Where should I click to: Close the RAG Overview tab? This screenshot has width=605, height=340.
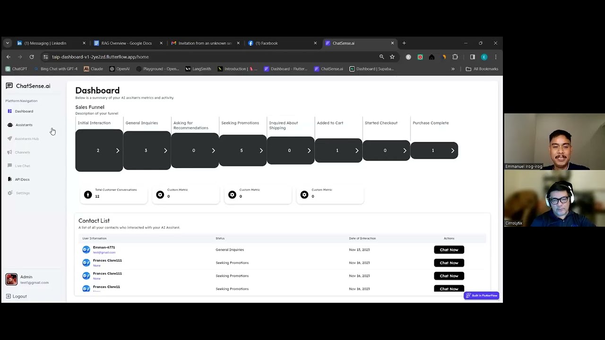161,43
